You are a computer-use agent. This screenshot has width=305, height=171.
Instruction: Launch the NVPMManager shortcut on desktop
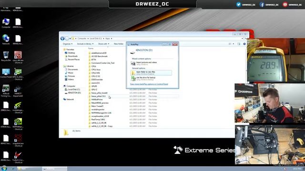[18, 124]
